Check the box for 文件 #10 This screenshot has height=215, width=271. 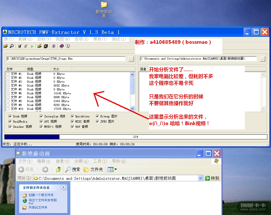pos(8,109)
